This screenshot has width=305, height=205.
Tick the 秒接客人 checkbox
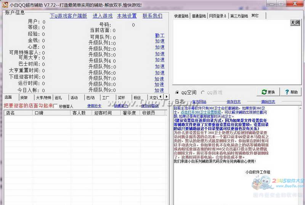pos(56,106)
